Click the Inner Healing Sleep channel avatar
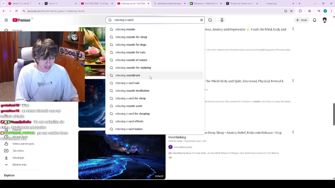 (x=170, y=147)
